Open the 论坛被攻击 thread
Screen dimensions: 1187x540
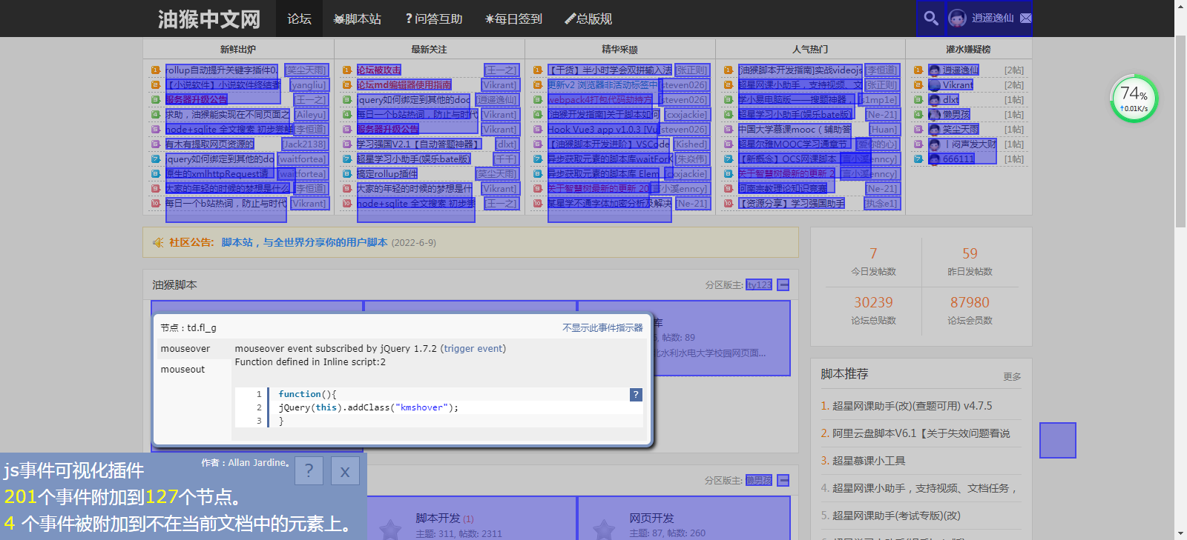point(379,70)
